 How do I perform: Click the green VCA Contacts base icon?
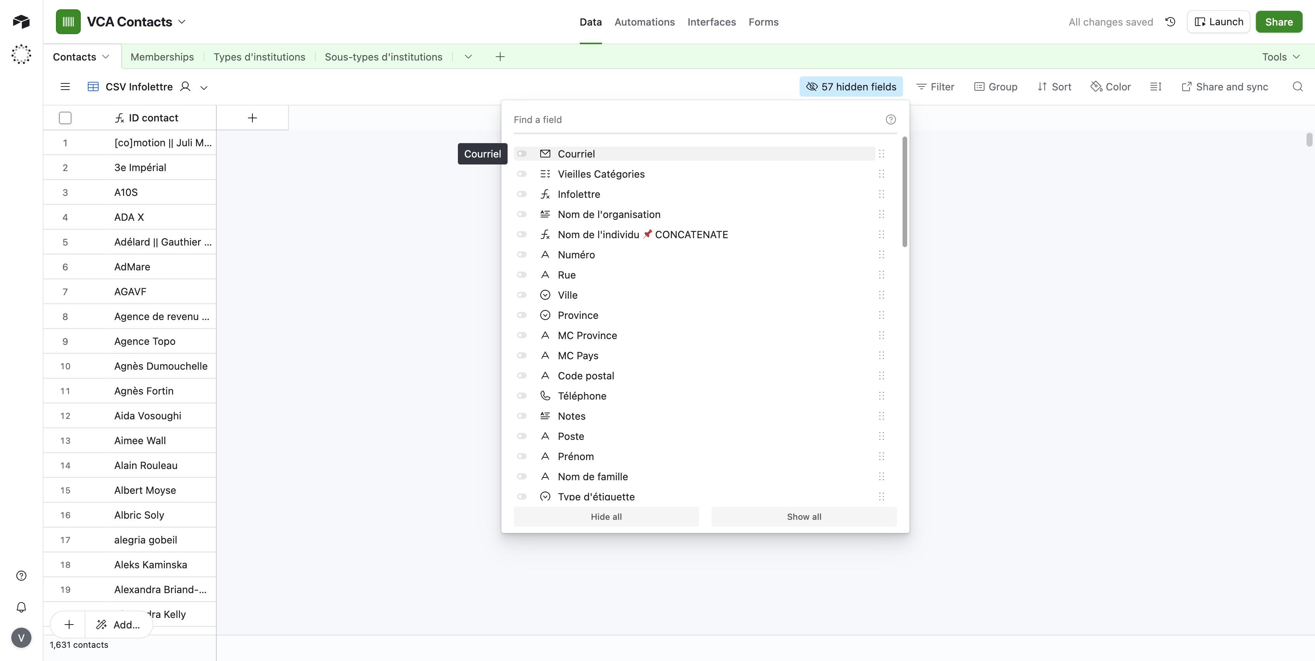click(68, 22)
